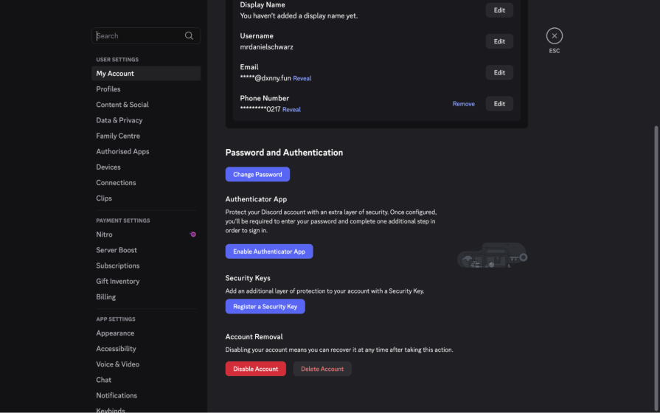Click the search magnifier icon

click(190, 35)
